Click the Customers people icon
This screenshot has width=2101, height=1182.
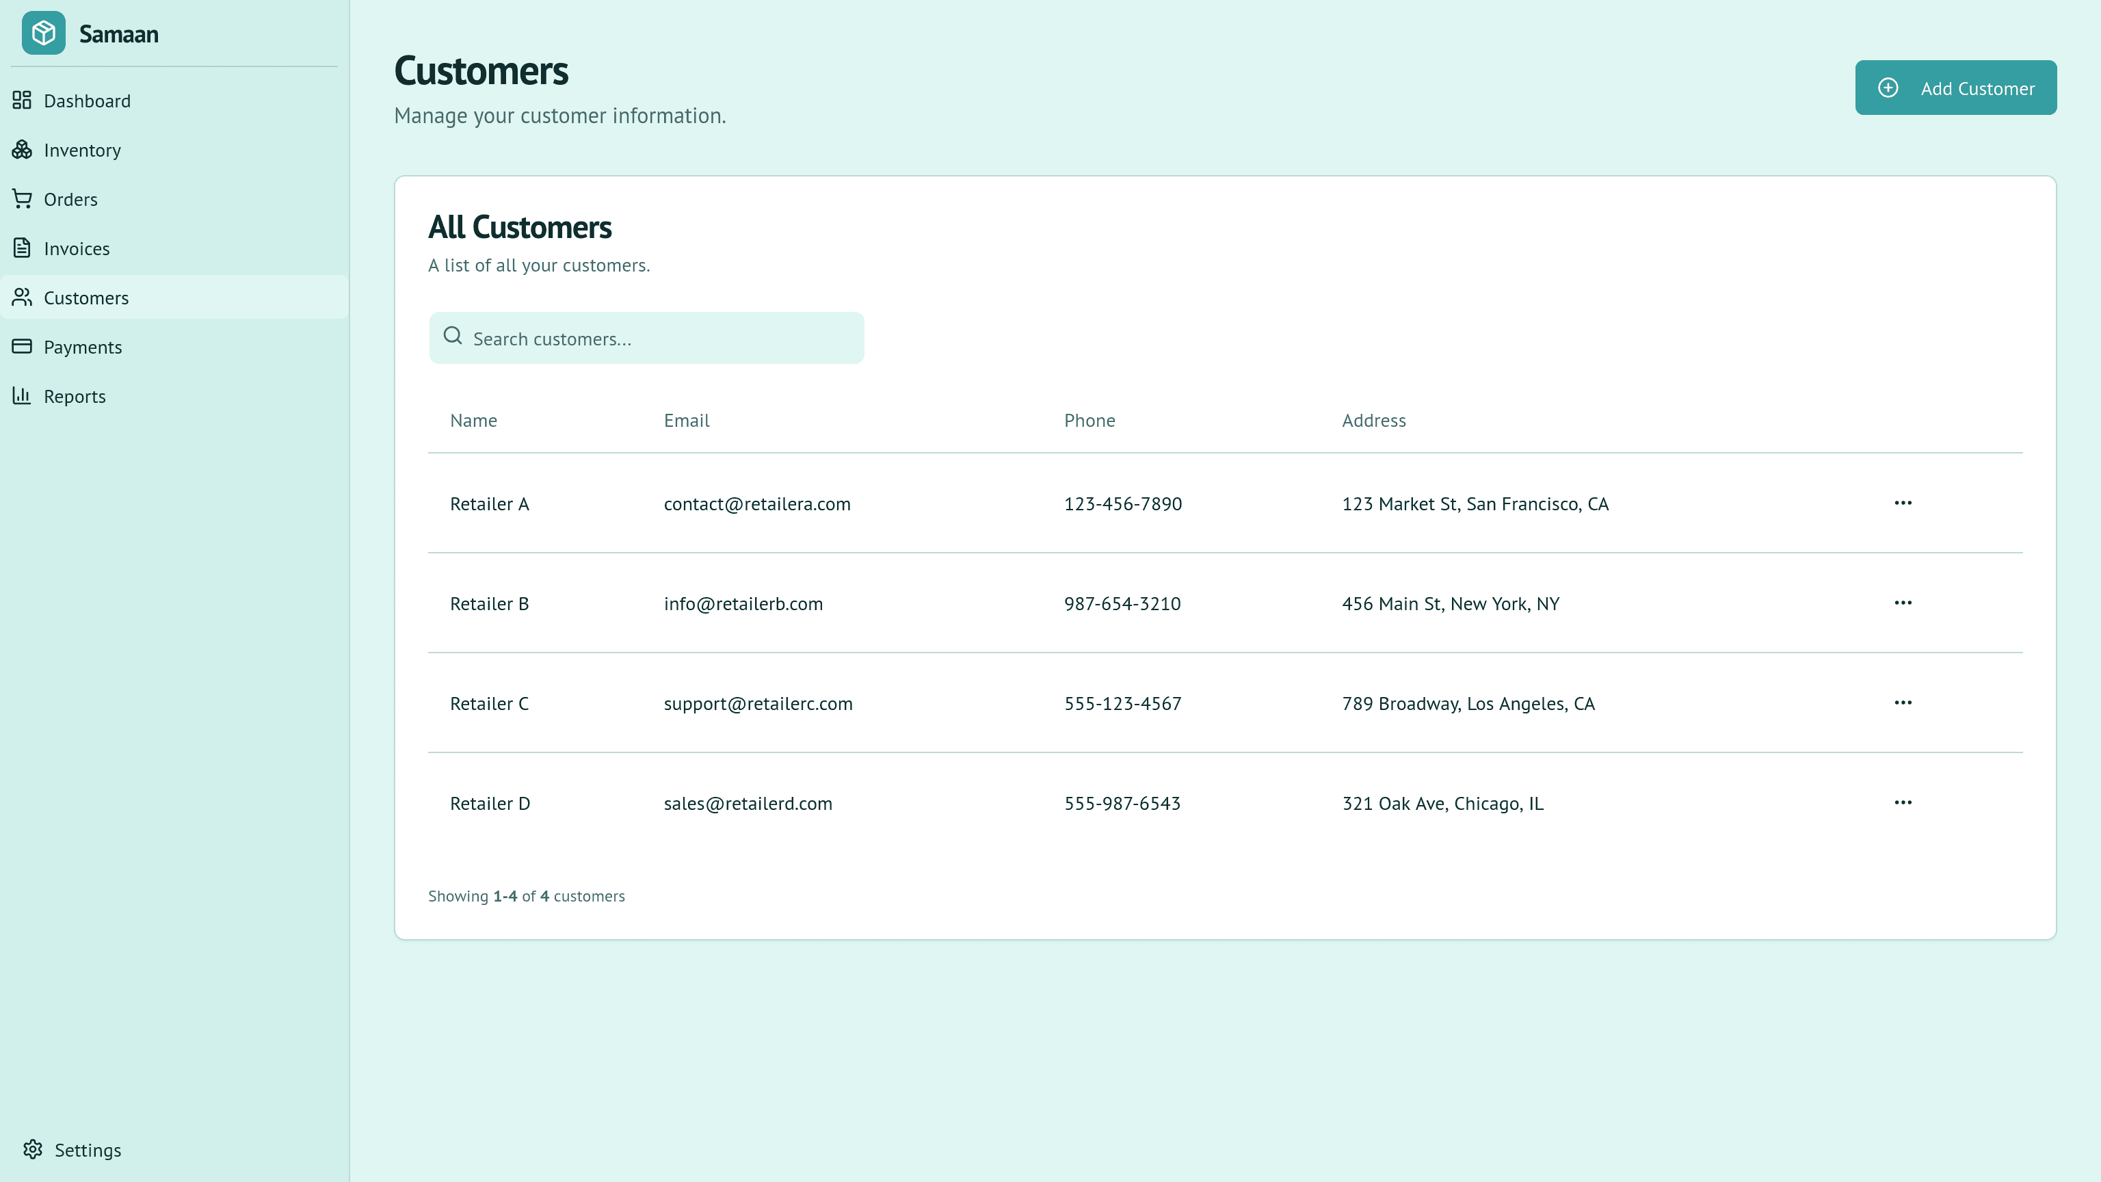coord(22,298)
